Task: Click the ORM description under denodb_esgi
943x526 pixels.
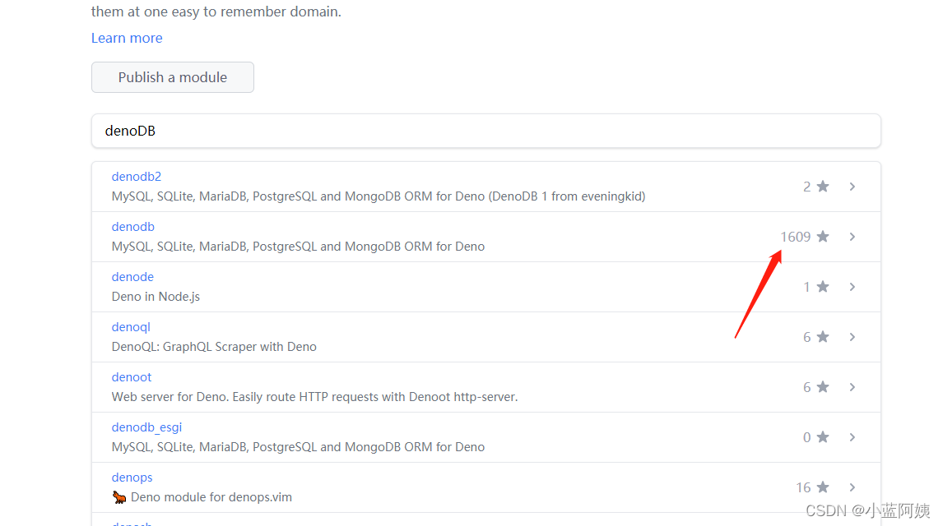Action: 298,447
